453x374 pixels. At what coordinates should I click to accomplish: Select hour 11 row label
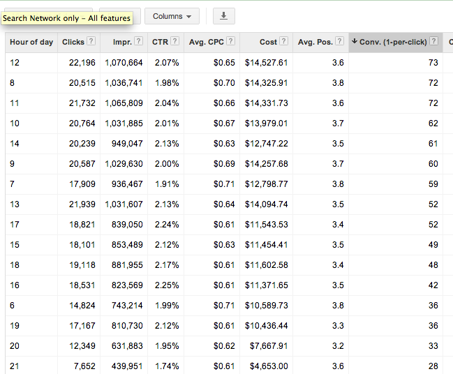click(15, 103)
